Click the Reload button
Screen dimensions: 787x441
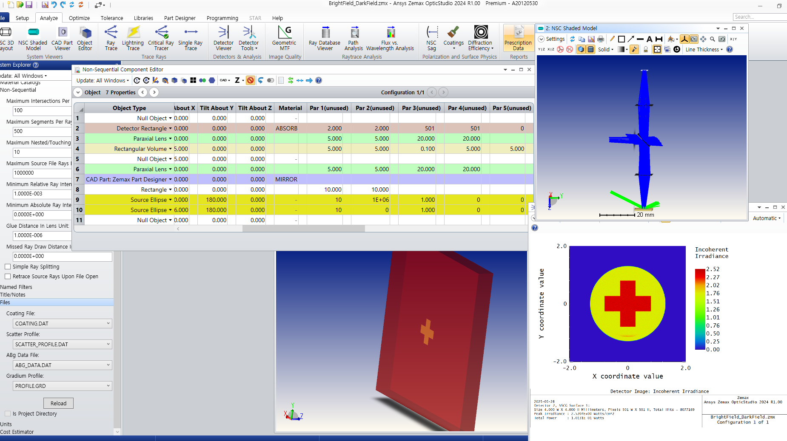pyautogui.click(x=58, y=403)
